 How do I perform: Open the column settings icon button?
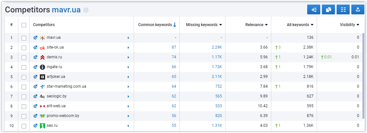tap(343, 9)
